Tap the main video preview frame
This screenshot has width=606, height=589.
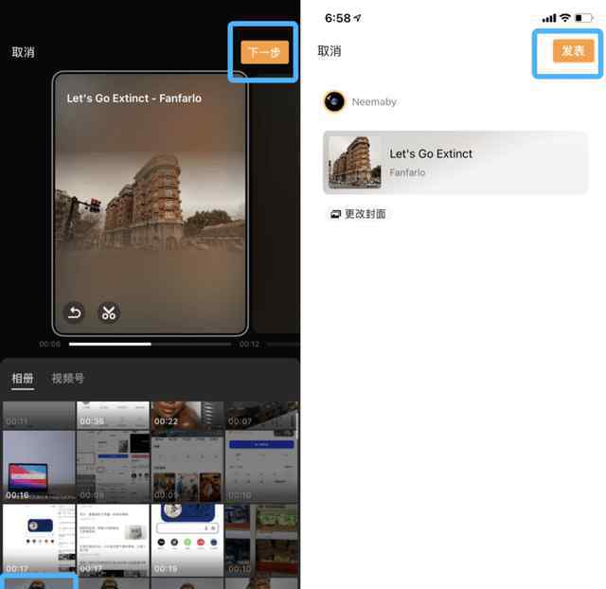[150, 204]
